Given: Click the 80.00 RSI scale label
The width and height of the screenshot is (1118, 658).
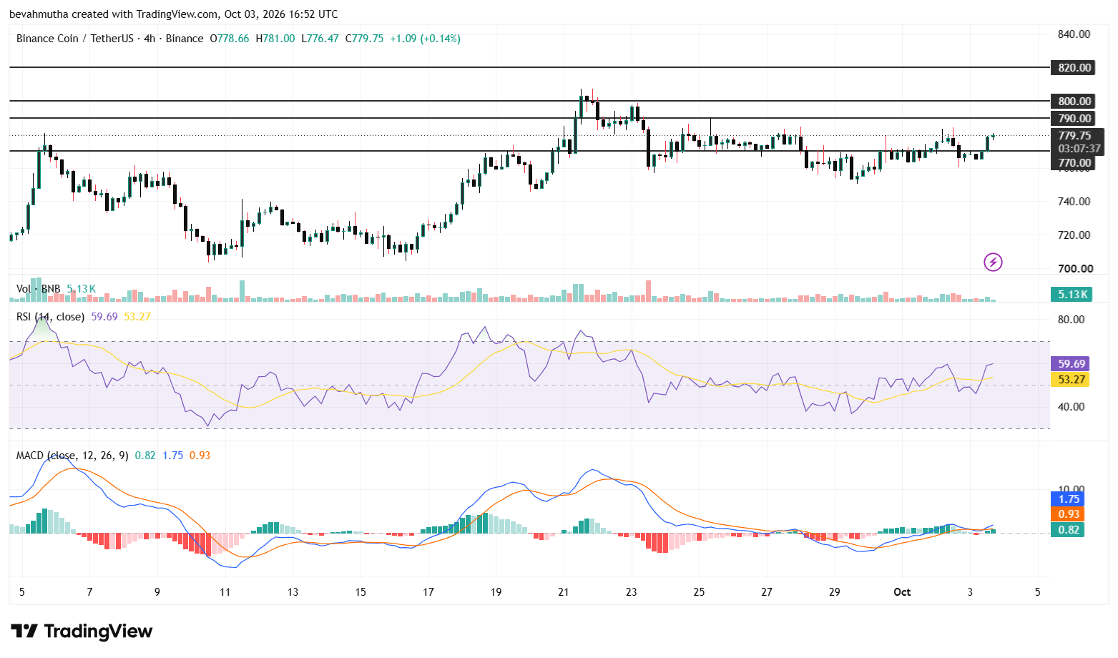Looking at the screenshot, I should tap(1072, 320).
